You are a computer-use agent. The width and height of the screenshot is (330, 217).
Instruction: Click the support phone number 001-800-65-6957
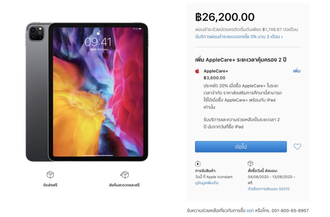click(290, 211)
